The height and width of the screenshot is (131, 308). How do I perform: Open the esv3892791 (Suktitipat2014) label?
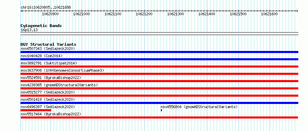49,63
